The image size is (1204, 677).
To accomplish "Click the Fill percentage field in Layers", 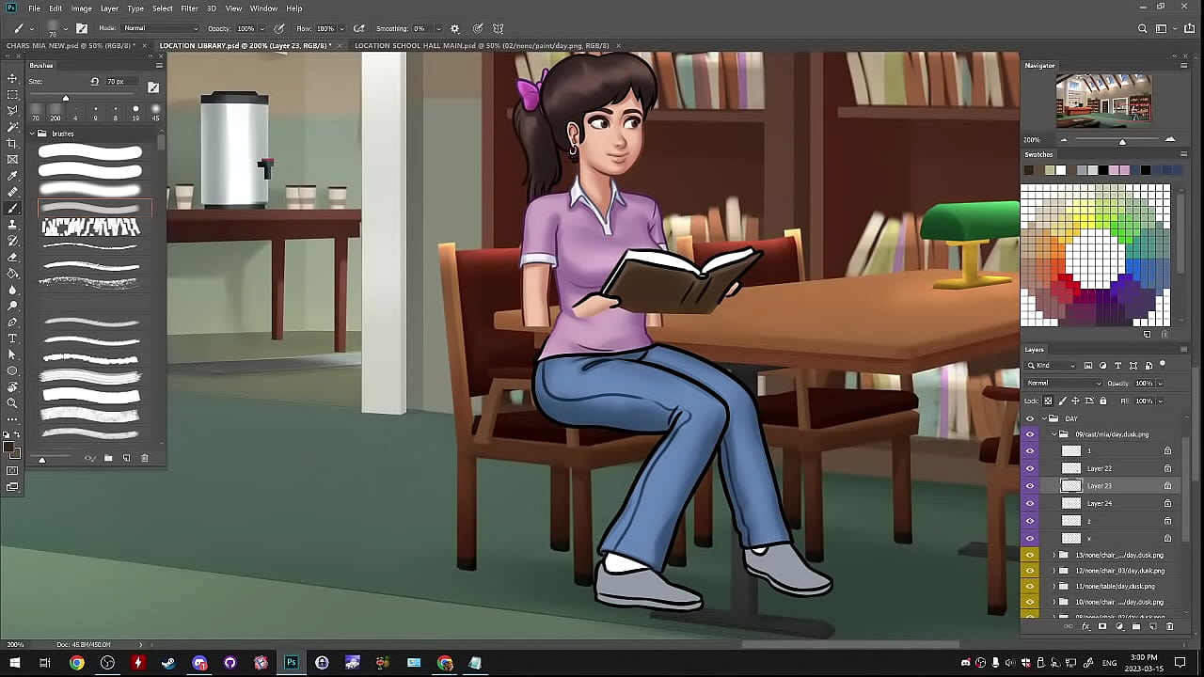I will pyautogui.click(x=1144, y=401).
